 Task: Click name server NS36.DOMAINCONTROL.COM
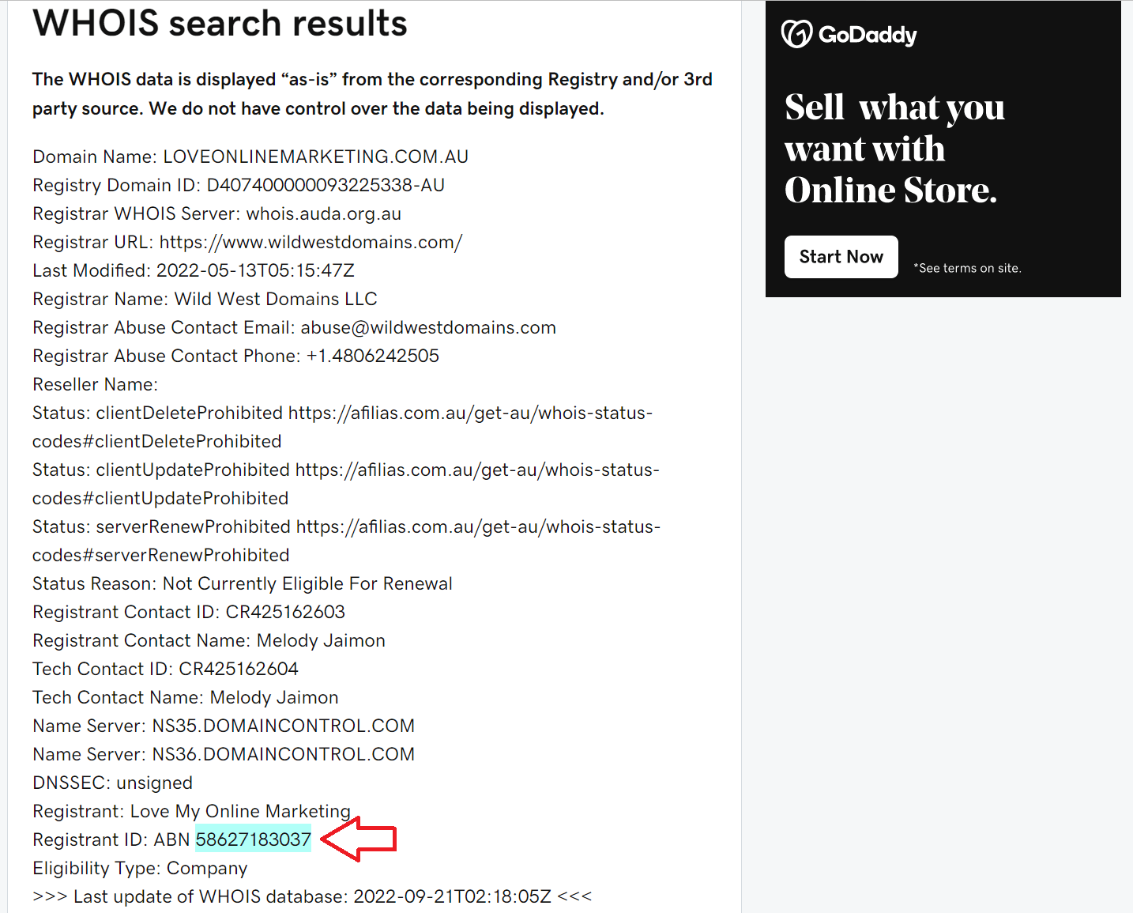[283, 753]
